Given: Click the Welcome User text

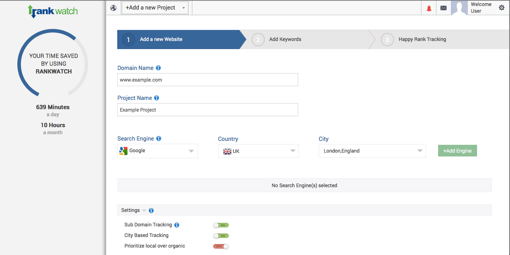Looking at the screenshot, I should coord(481,8).
